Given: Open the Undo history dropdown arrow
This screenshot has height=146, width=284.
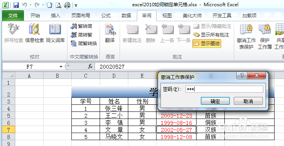Looking at the screenshot, I should coord(30,5).
